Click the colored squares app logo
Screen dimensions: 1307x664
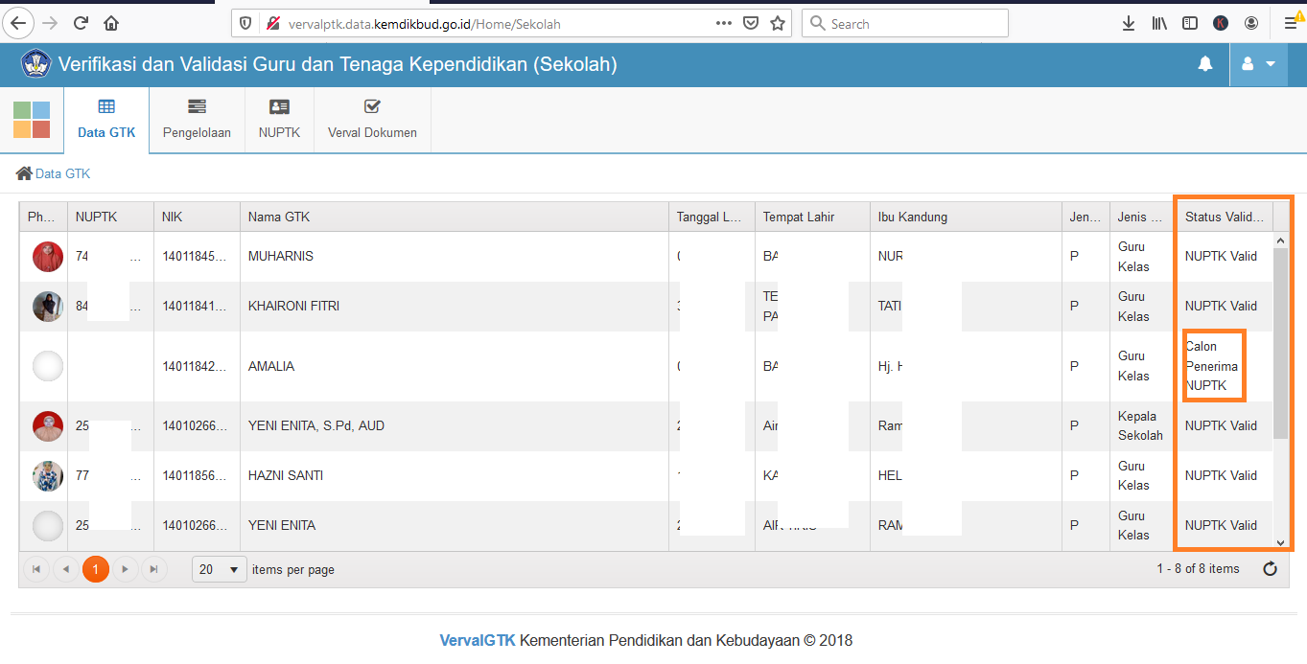32,120
